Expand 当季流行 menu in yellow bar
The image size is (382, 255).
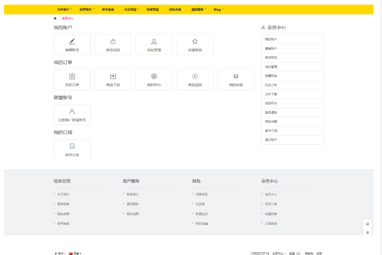[65, 10]
